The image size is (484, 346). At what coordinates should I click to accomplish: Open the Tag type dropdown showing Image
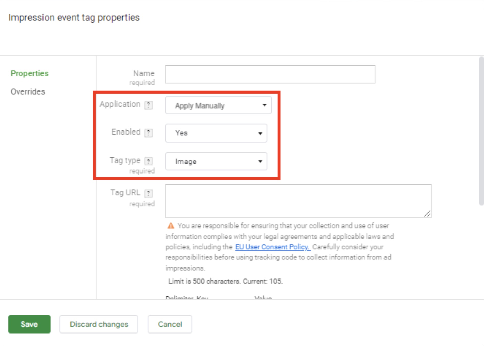[x=216, y=161]
